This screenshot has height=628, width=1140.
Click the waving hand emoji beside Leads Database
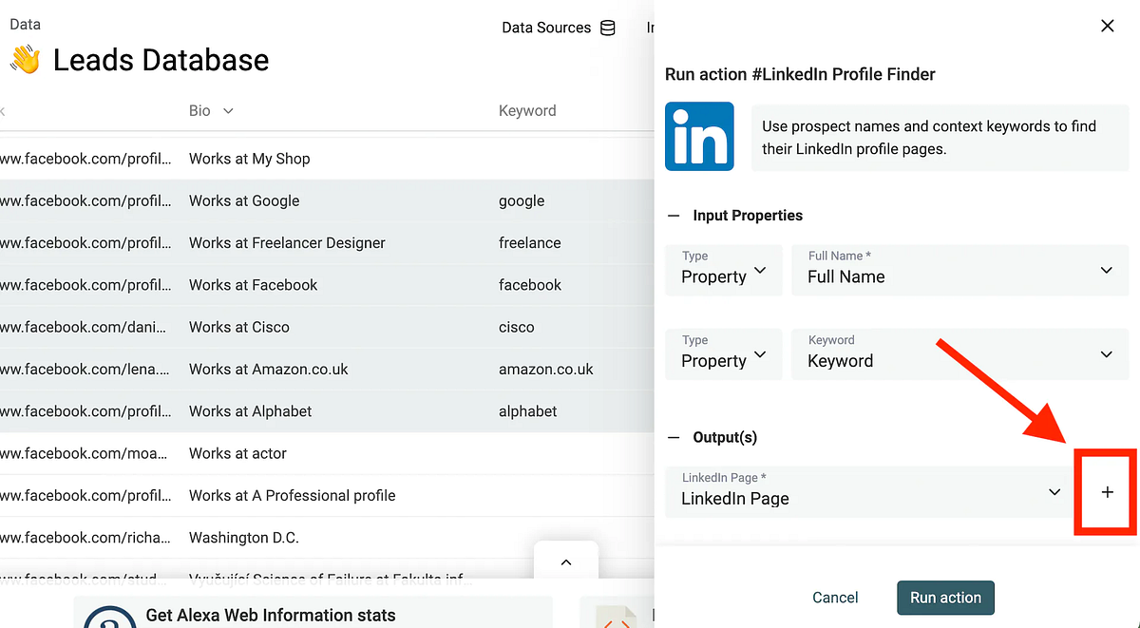(26, 59)
